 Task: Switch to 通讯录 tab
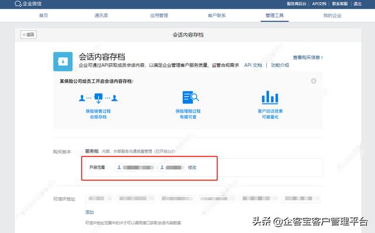101,16
